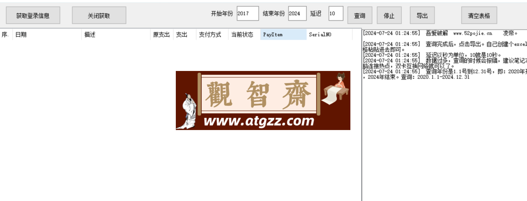Click log line with www.52pojie.cn
Viewport: 527px width, 201px height.
[x=440, y=33]
